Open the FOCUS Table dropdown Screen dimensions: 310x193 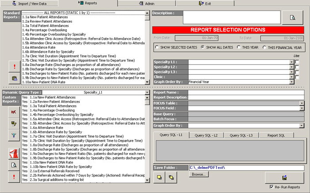click(302, 103)
